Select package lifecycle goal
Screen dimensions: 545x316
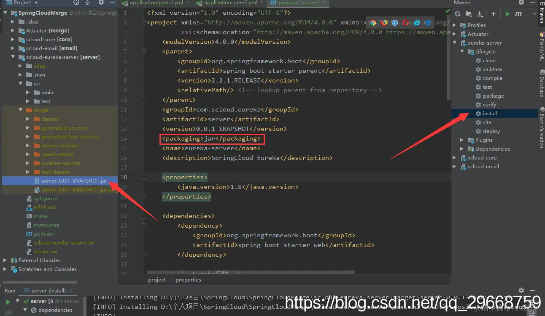[x=489, y=96]
